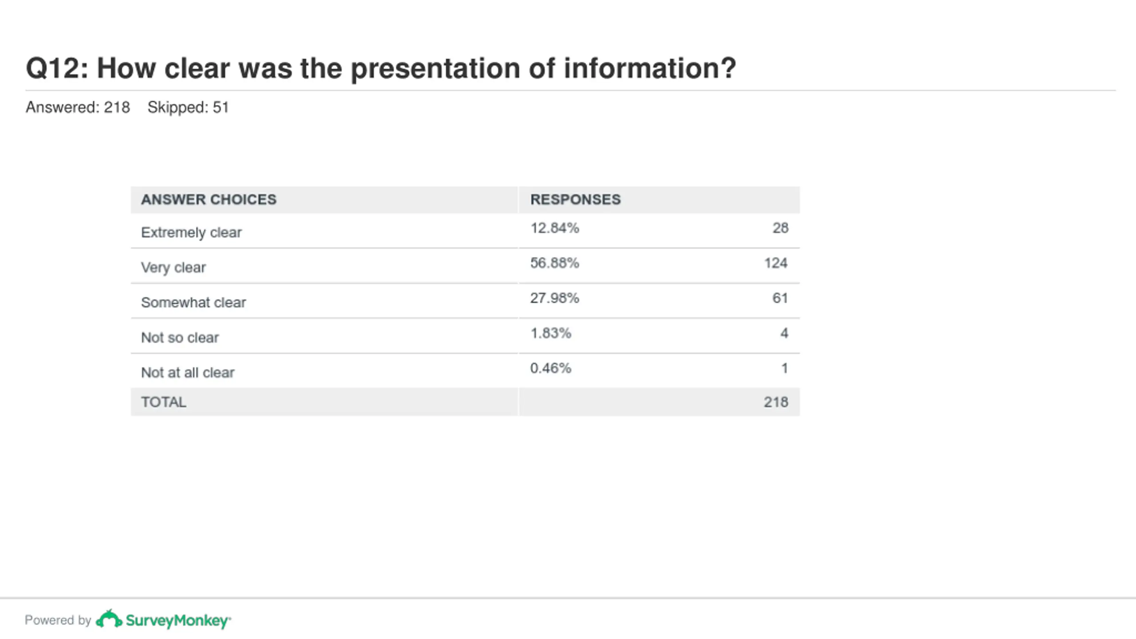The height and width of the screenshot is (639, 1136).
Task: Click the Powered by text
Action: 58,620
